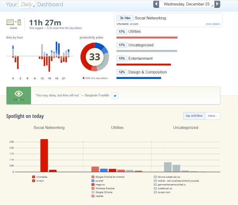The image size is (238, 205).
Task: Open the 17% Utilities category
Action: pos(135,32)
